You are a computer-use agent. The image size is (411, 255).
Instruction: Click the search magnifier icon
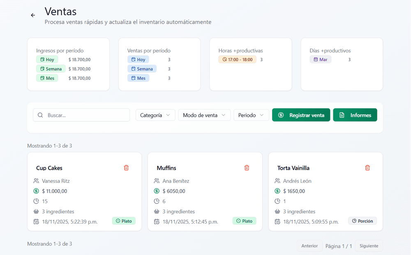click(x=40, y=115)
